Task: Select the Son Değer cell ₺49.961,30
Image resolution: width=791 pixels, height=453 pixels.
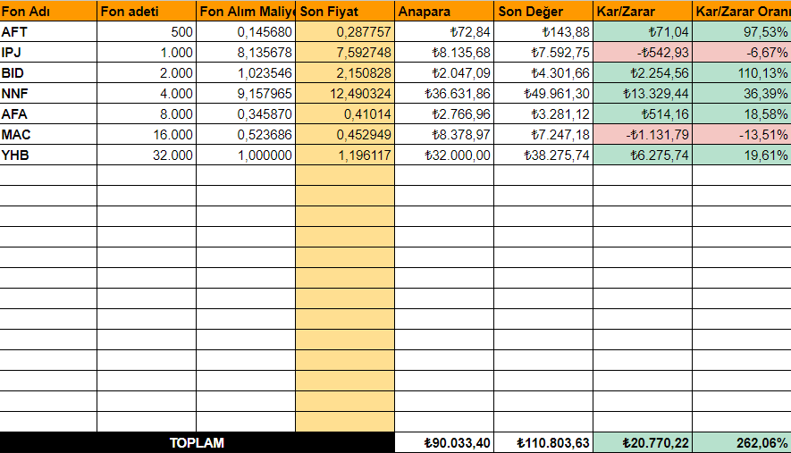Action: (x=543, y=94)
